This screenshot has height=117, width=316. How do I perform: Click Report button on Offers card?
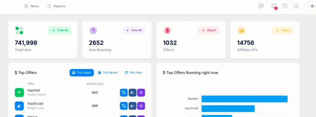click(x=209, y=30)
